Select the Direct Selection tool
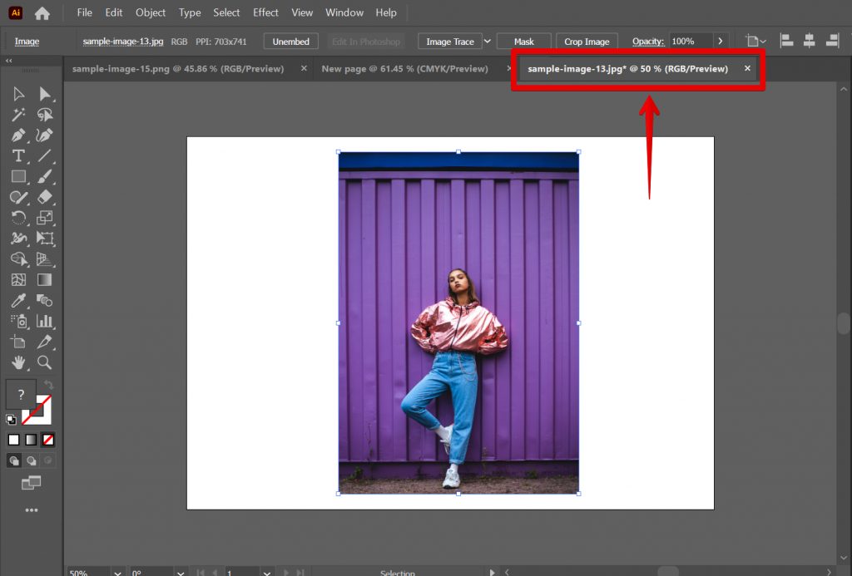 click(x=45, y=94)
